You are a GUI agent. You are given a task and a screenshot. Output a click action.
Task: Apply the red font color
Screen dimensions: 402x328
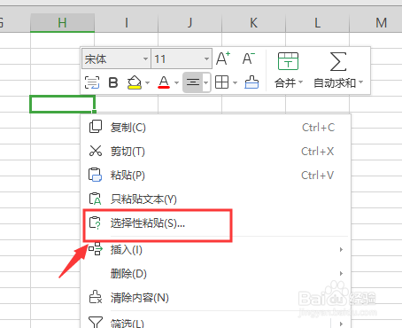(164, 82)
